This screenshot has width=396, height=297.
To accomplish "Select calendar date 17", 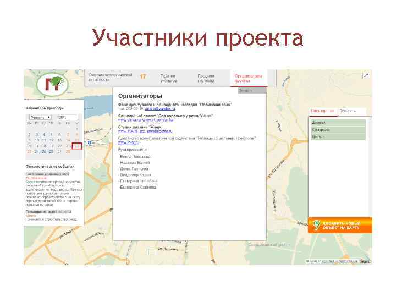I will point(37,146).
